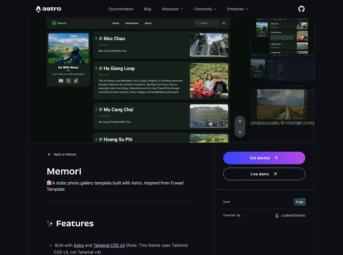Follow the Tailwind CSS v3 link
Screen dimensions: 343x255
point(109,246)
